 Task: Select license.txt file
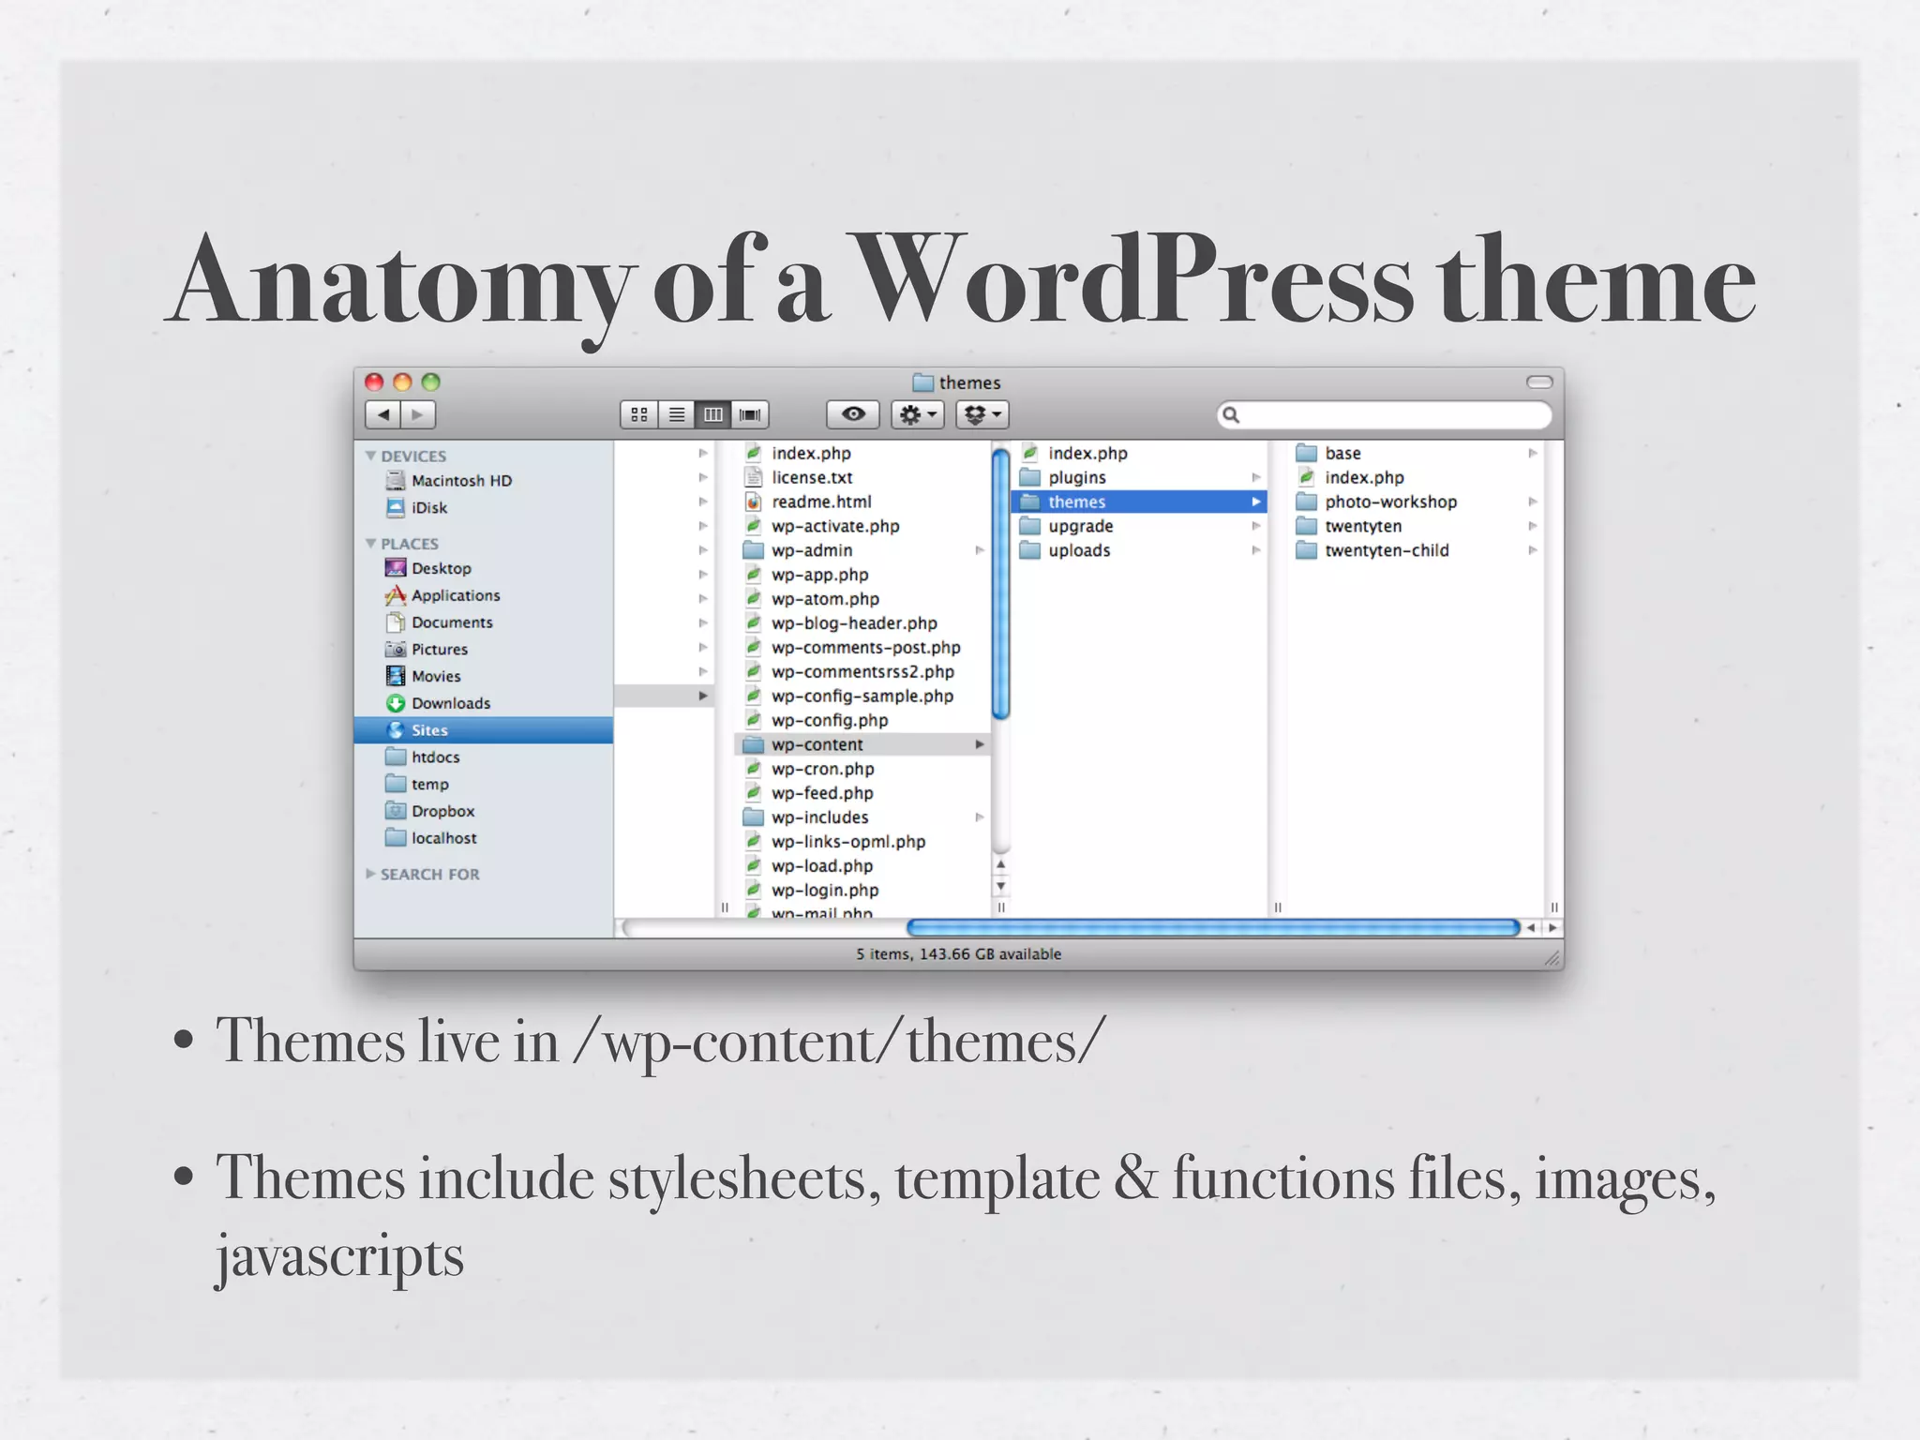pyautogui.click(x=799, y=477)
